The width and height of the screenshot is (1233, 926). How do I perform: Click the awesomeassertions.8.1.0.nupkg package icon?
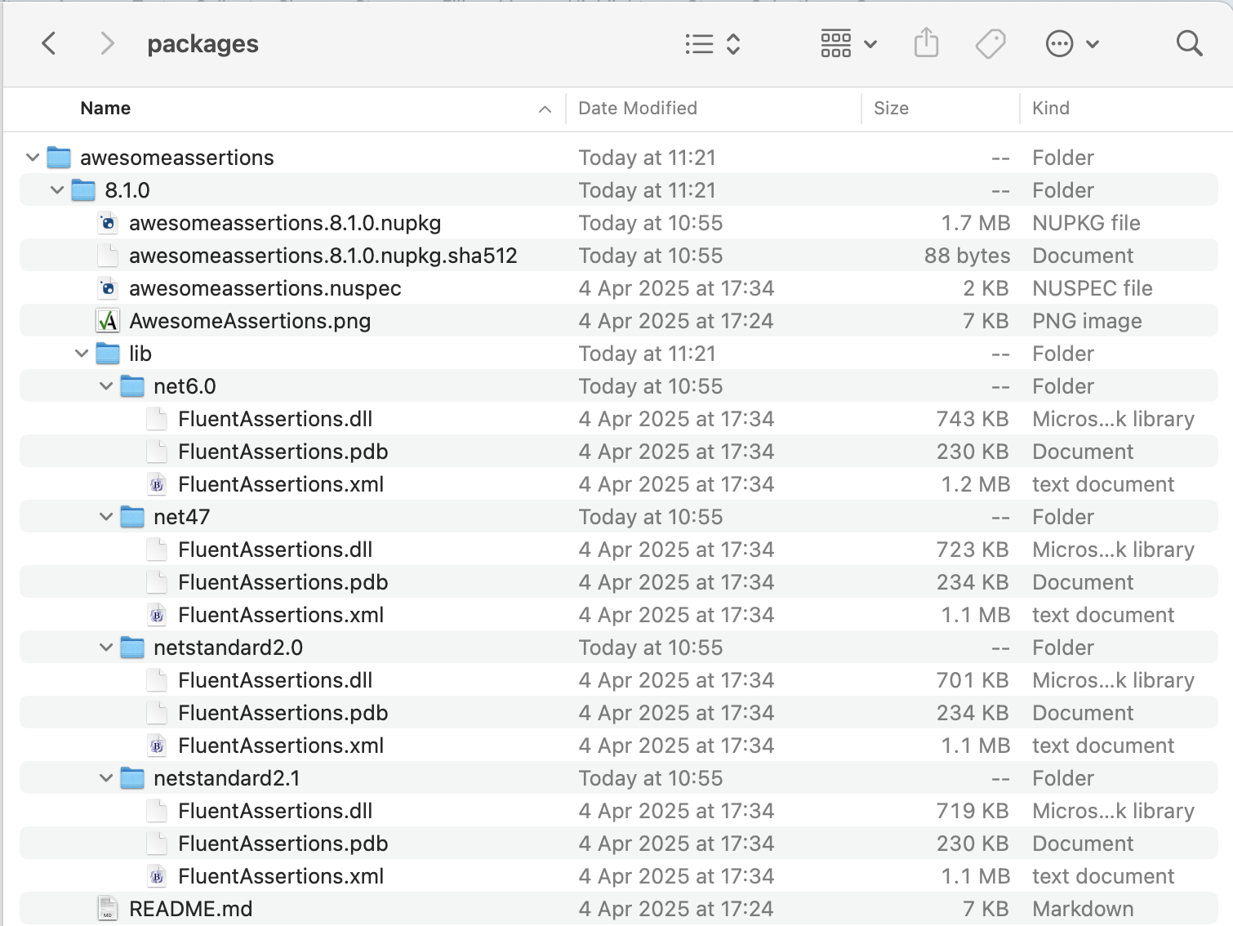point(107,222)
